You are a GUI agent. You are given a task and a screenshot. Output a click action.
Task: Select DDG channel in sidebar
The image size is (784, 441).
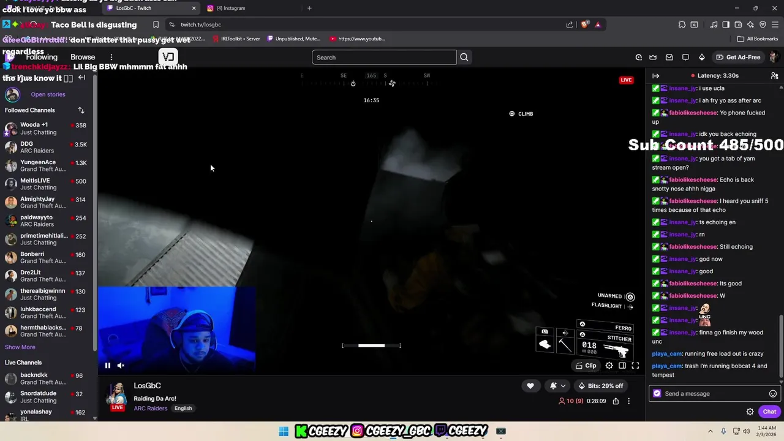point(47,147)
